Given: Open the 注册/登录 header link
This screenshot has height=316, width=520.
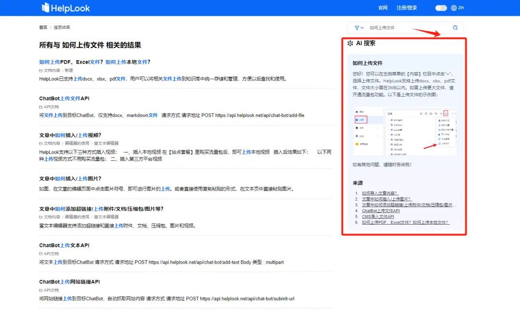Looking at the screenshot, I should coord(406,8).
